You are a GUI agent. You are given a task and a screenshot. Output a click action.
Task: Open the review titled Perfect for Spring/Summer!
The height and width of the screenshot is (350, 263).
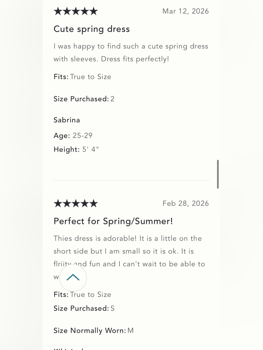point(113,221)
